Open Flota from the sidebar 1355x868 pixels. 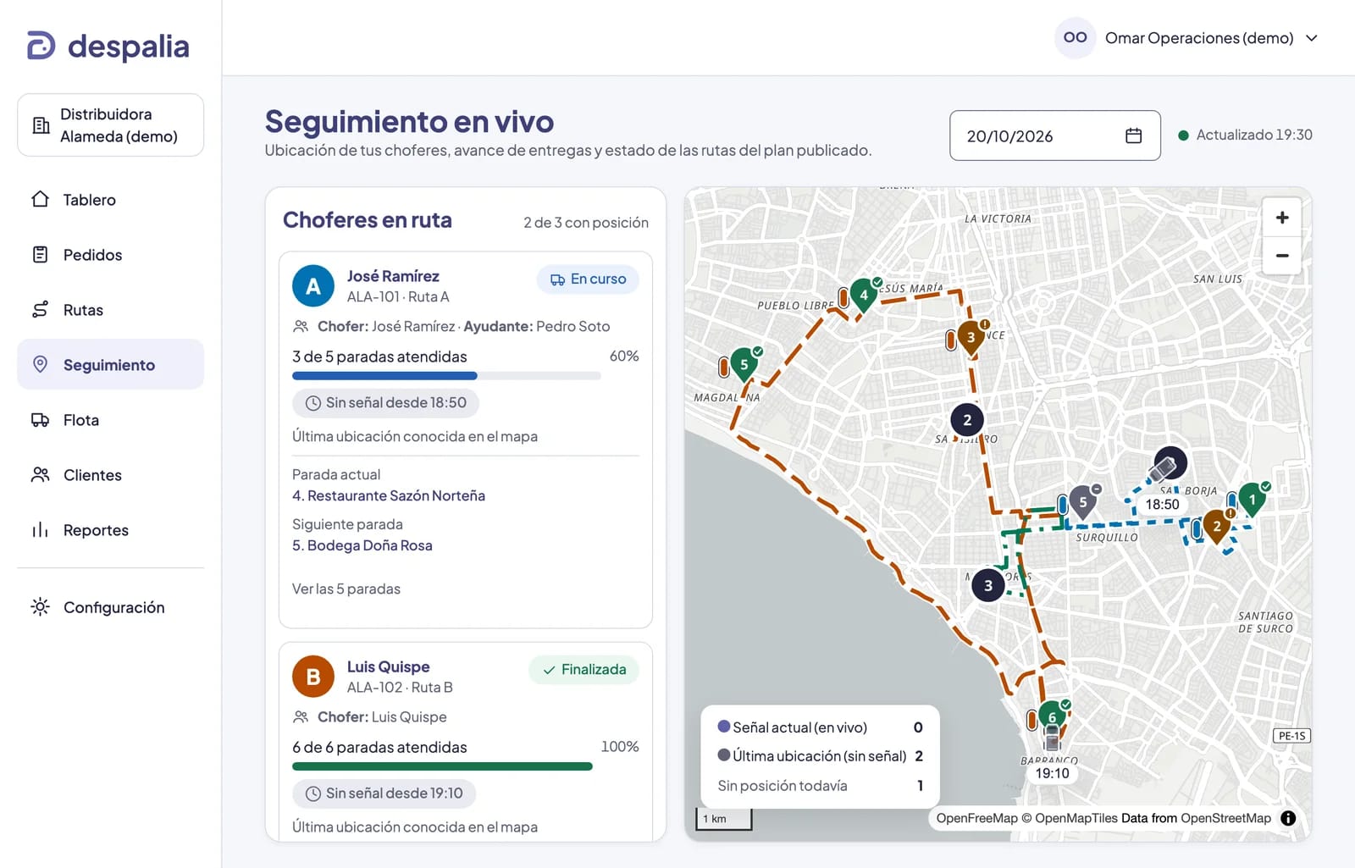110,420
